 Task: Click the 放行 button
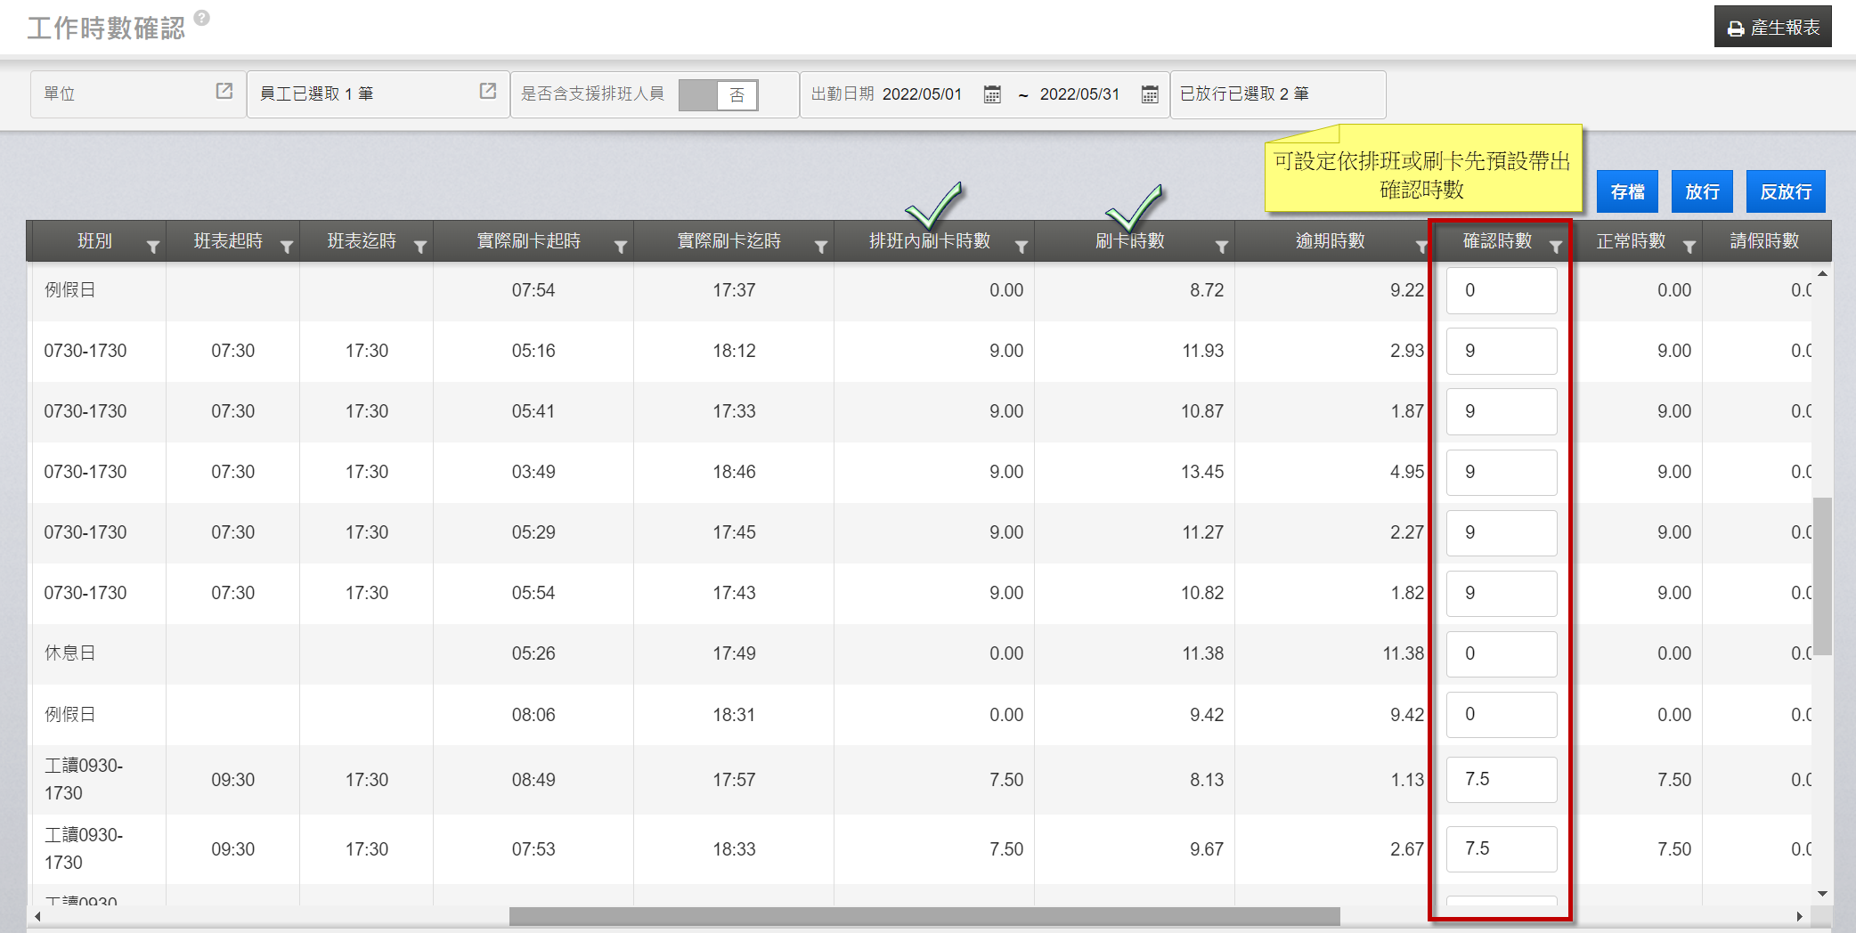(x=1701, y=191)
